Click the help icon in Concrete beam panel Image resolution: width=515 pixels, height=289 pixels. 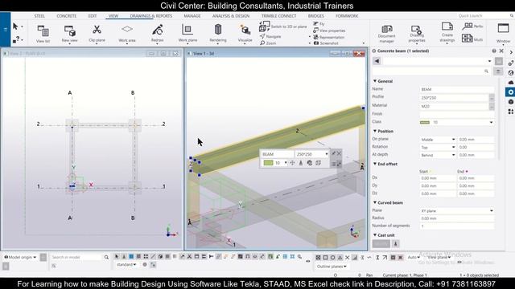pos(494,51)
